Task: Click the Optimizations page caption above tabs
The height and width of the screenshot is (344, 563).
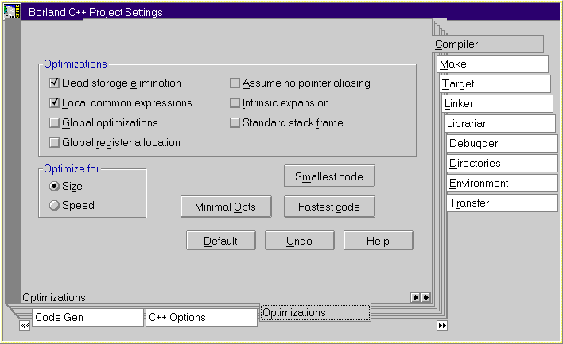Action: 54,297
